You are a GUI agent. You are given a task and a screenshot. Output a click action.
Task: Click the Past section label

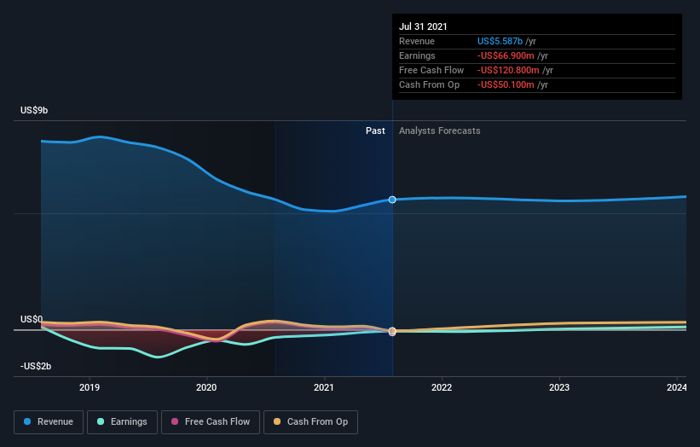[x=375, y=131]
